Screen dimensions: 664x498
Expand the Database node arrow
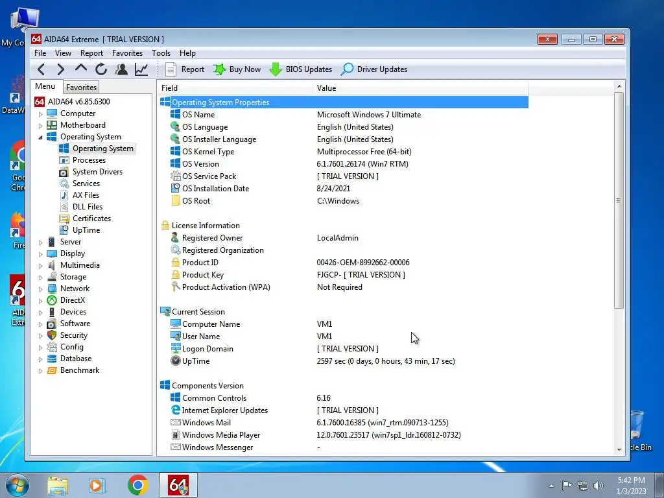(40, 359)
